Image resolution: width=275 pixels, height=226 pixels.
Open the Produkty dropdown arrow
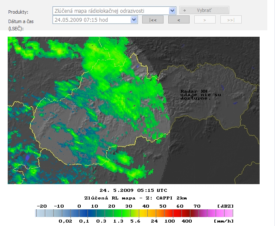pyautogui.click(x=172, y=11)
